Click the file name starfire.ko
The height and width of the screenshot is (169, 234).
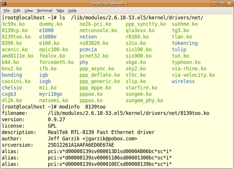tap(141, 88)
